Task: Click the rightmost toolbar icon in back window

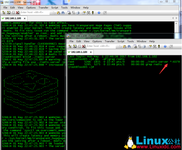Action: point(105,13)
